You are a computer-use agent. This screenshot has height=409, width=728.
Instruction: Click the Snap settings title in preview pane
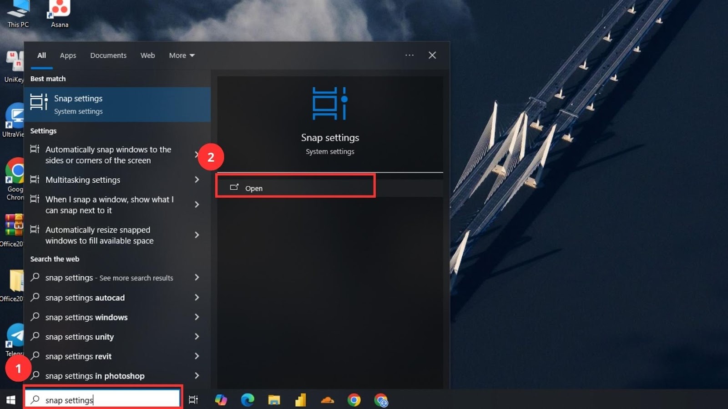click(330, 138)
